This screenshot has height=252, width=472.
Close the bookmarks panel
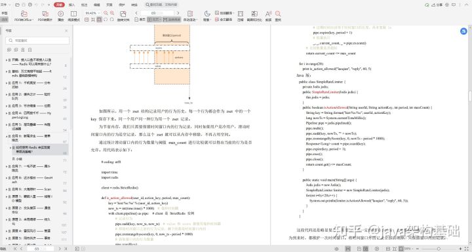66,31
